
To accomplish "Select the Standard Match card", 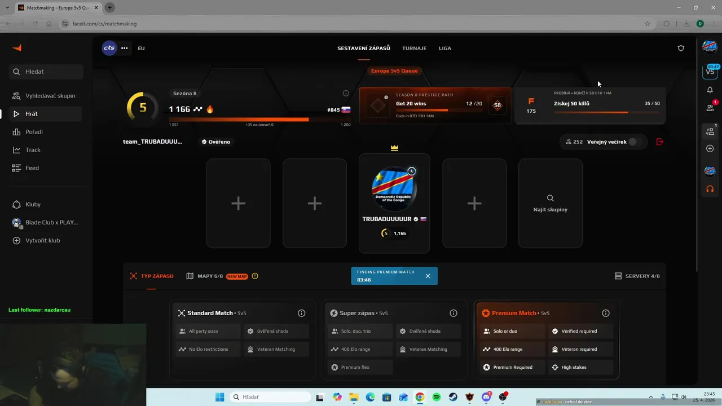I will (x=242, y=340).
